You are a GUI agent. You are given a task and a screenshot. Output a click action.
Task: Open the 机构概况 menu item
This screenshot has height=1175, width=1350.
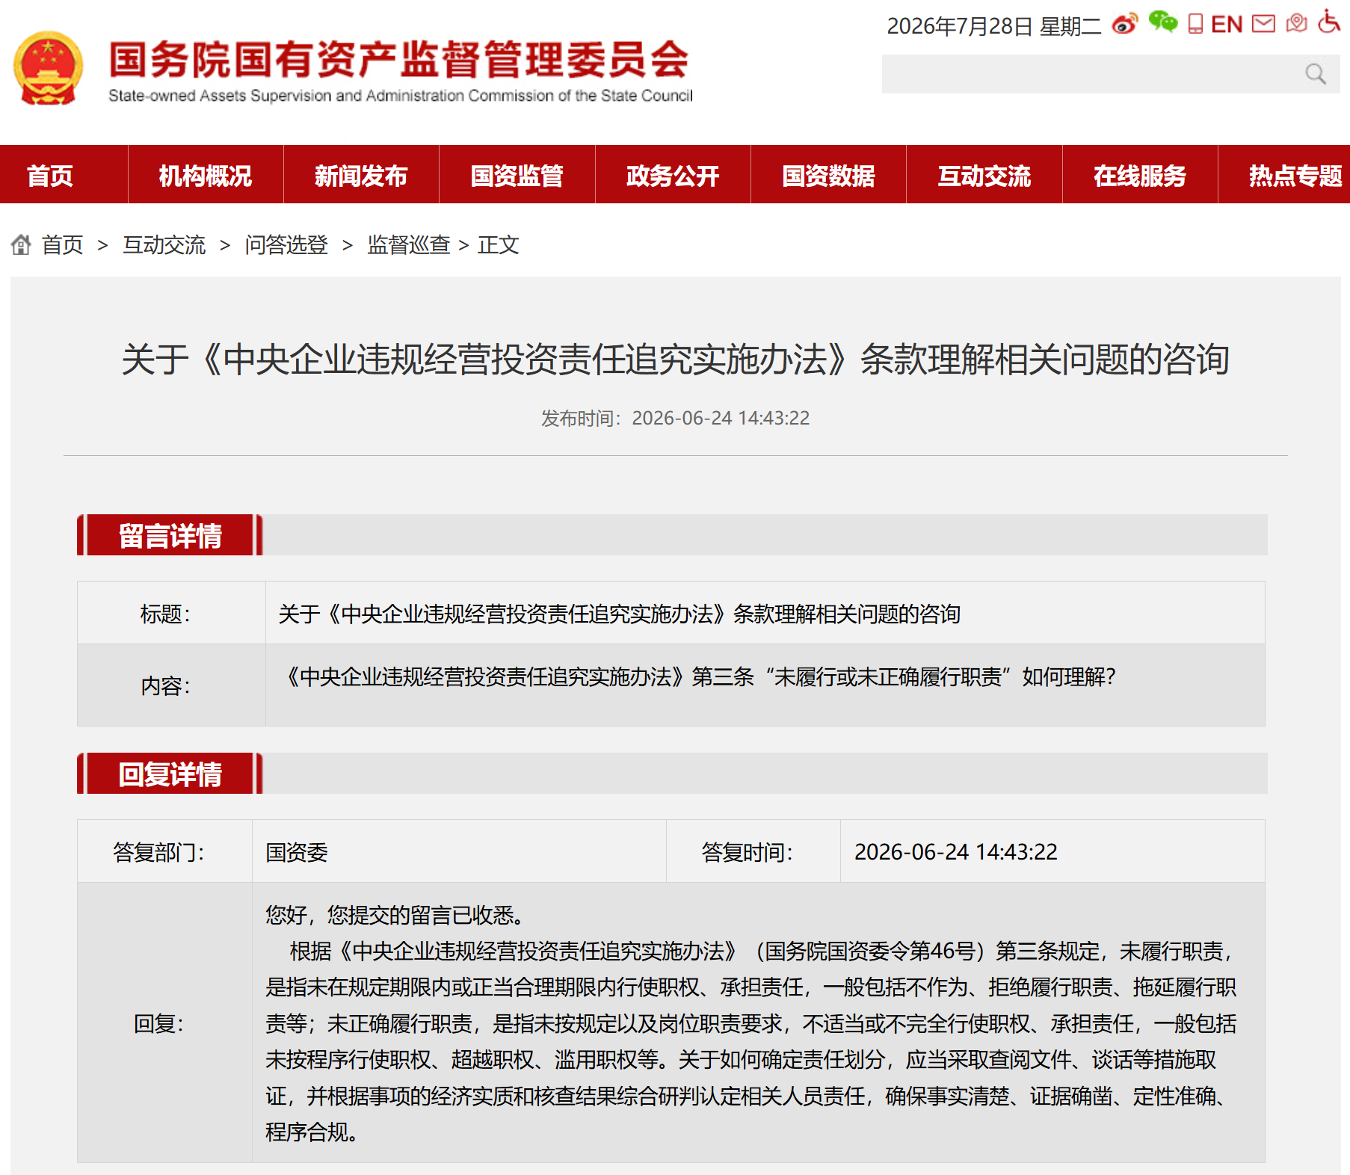click(206, 176)
